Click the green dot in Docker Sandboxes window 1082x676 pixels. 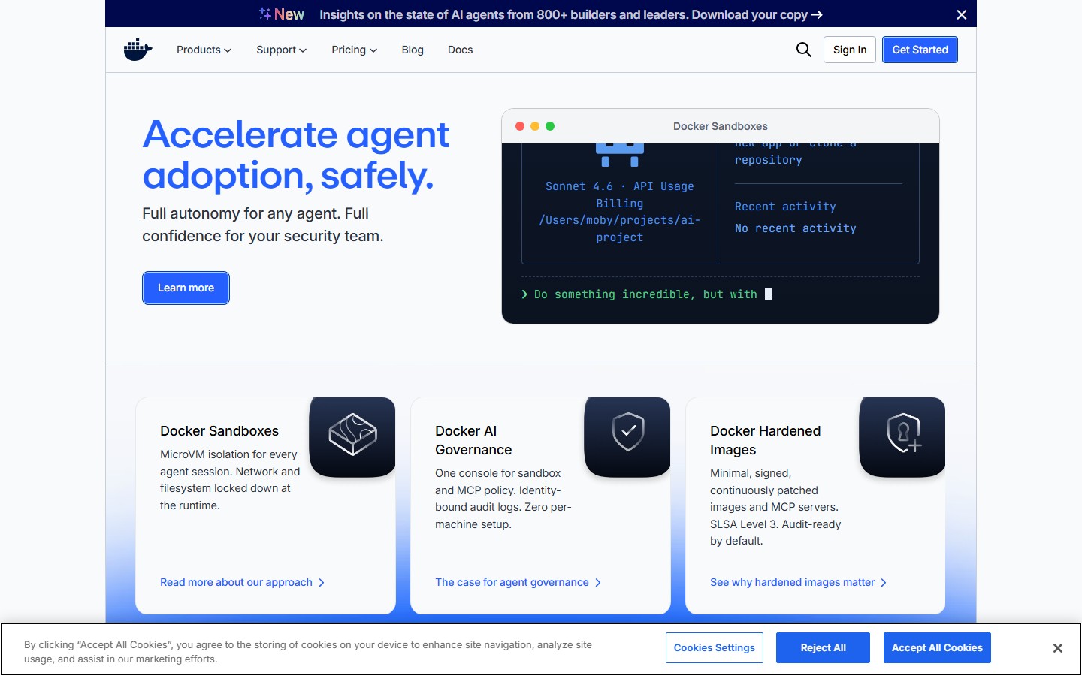[550, 126]
